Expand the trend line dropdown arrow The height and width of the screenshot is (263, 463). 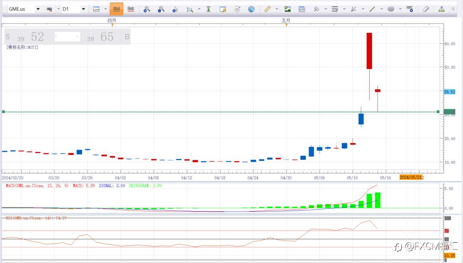(382, 9)
